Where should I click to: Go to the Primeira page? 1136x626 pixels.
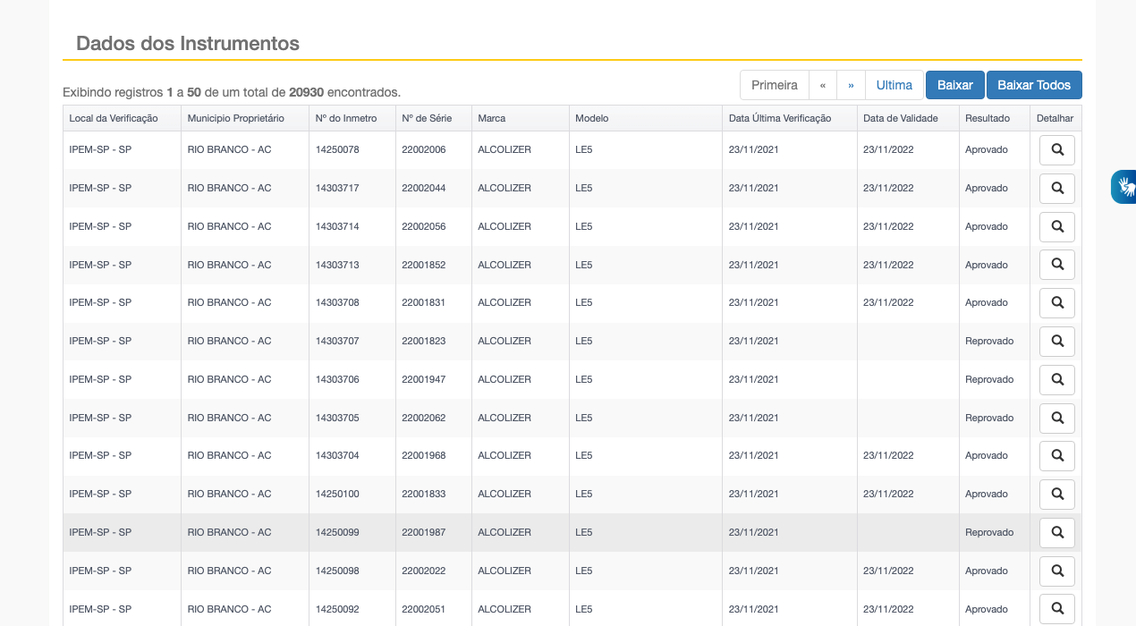click(774, 85)
